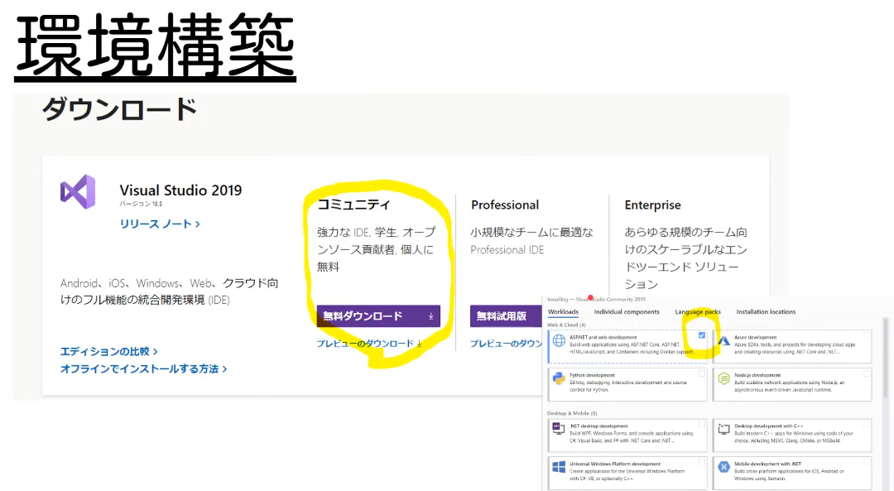Click the Desktop development with C++ title
The width and height of the screenshot is (894, 491).
pos(768,426)
